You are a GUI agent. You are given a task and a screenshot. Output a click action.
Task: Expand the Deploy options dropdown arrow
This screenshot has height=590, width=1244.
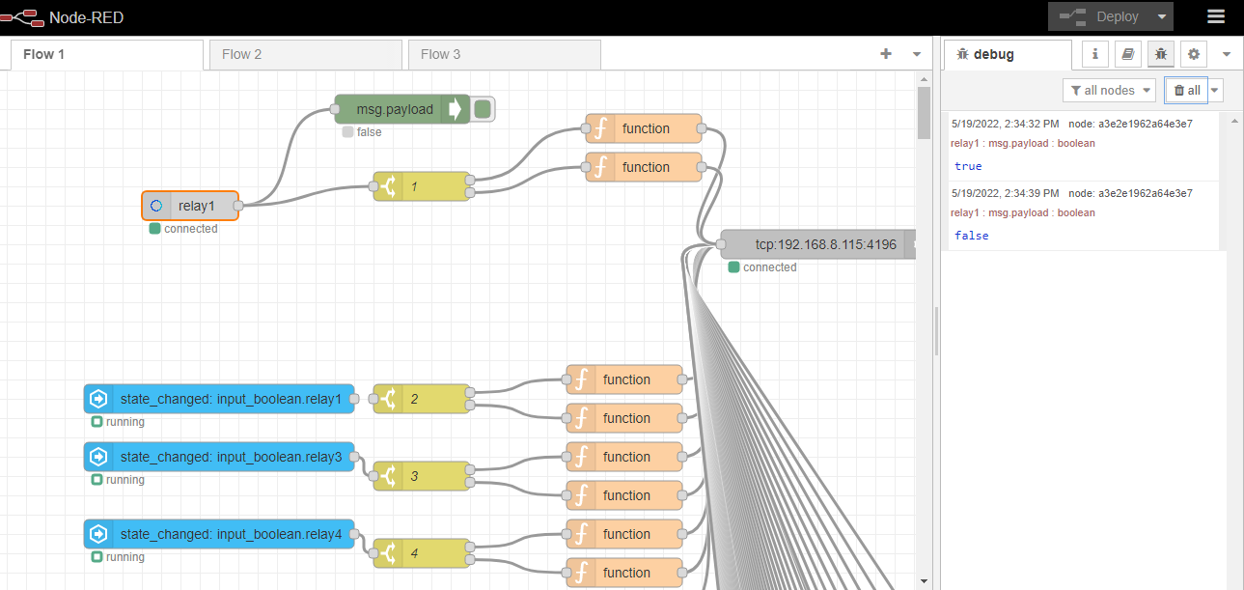(x=1162, y=16)
